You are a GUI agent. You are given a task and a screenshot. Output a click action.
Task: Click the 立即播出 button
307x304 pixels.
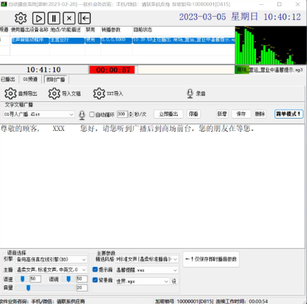coord(169,114)
